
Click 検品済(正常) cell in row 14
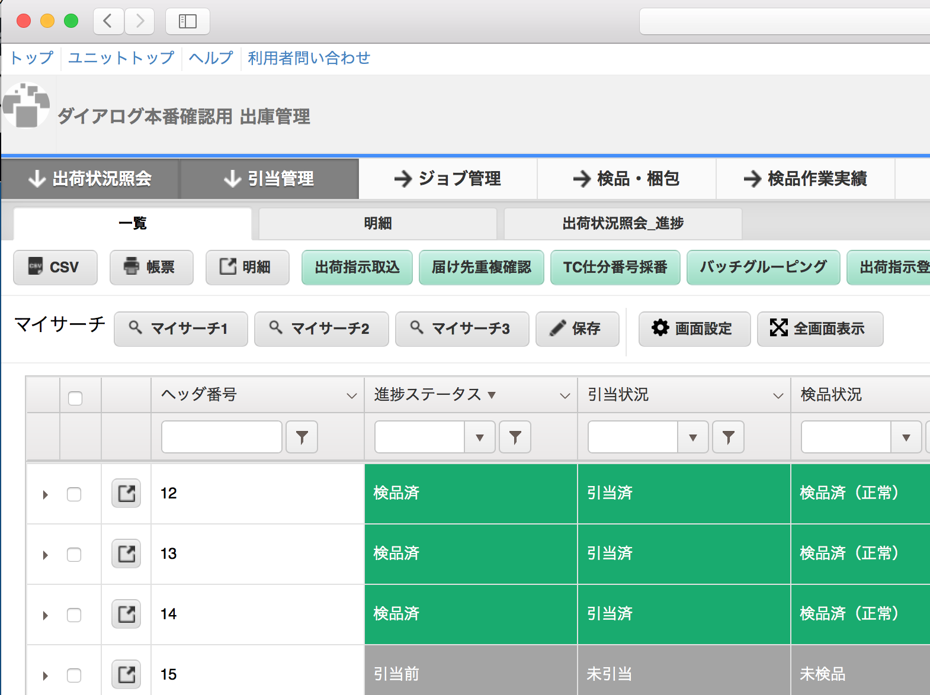861,614
